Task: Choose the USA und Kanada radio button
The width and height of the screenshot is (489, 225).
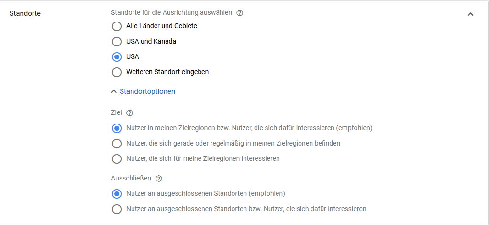Action: pyautogui.click(x=116, y=41)
